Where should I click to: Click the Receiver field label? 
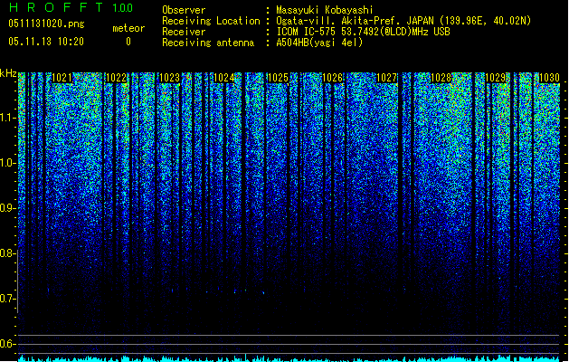coord(184,32)
